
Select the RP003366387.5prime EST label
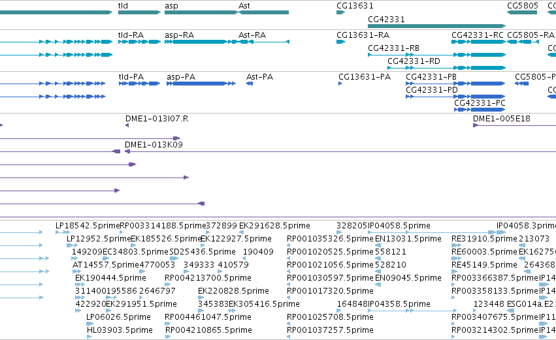tap(495, 278)
